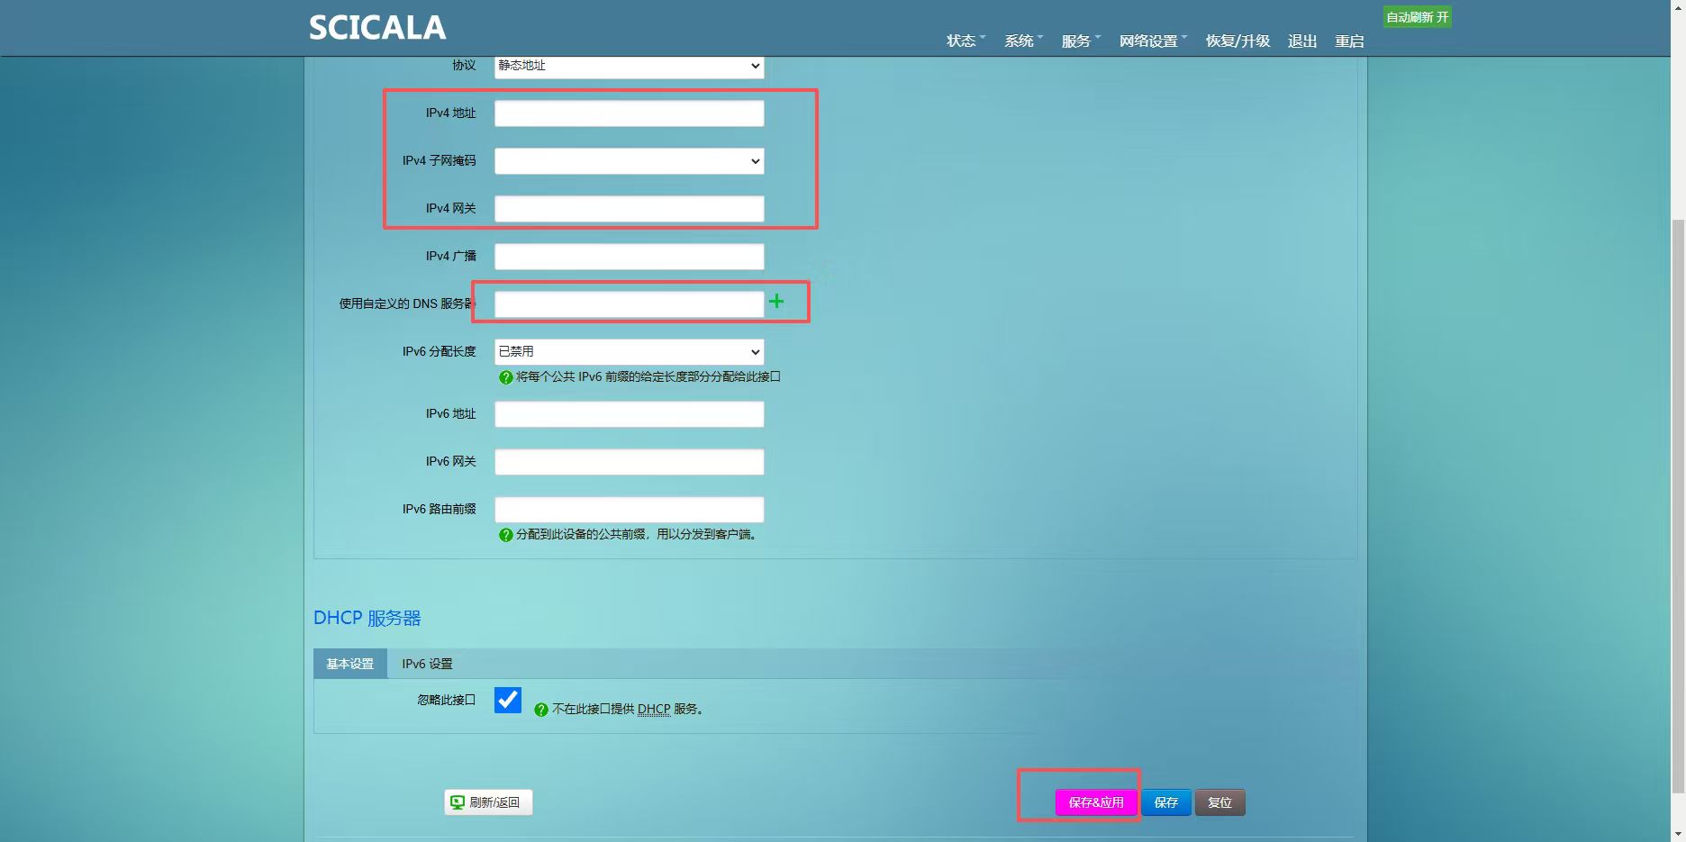The width and height of the screenshot is (1686, 842).
Task: Toggle the 自动刷新 开 indicator
Action: (1417, 17)
